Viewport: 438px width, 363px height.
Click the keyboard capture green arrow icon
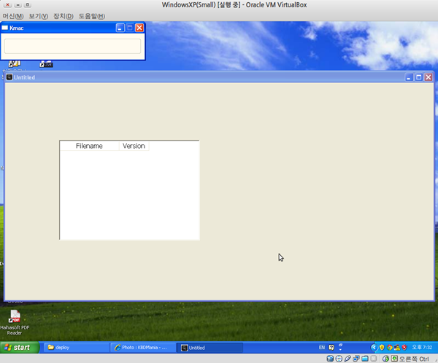(394, 359)
